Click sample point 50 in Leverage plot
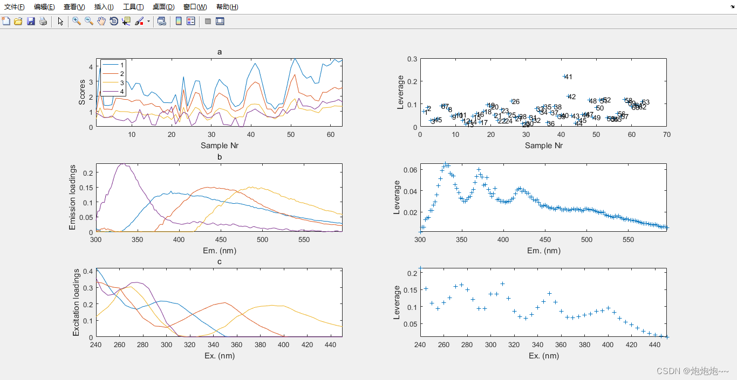Image resolution: width=737 pixels, height=380 pixels. (596, 108)
